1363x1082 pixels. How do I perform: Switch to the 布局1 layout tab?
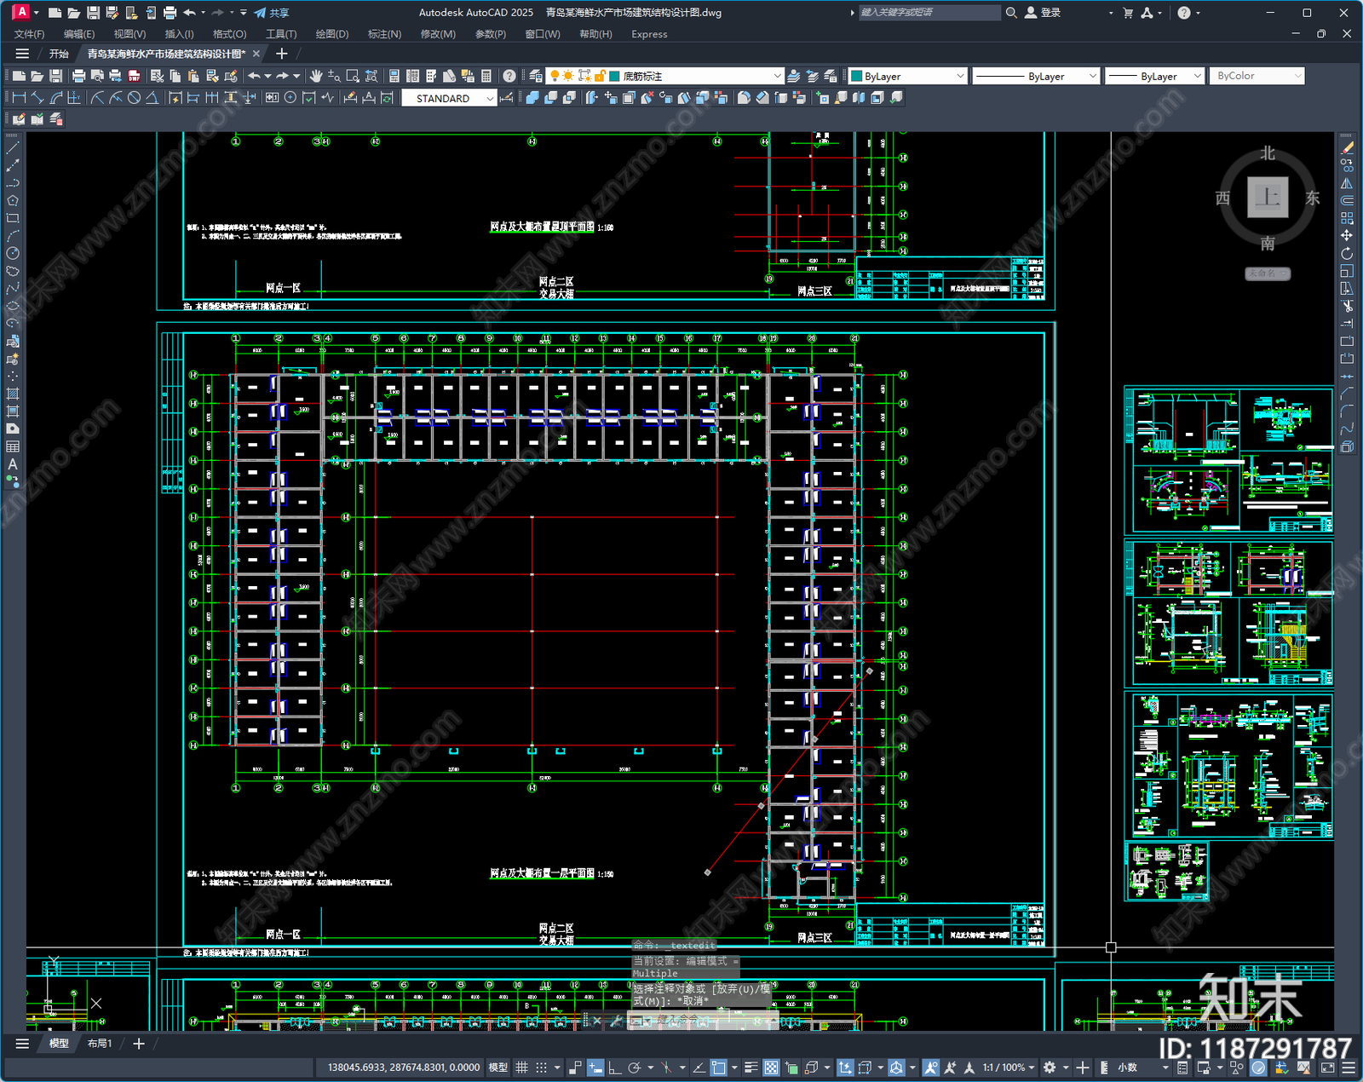(100, 1044)
